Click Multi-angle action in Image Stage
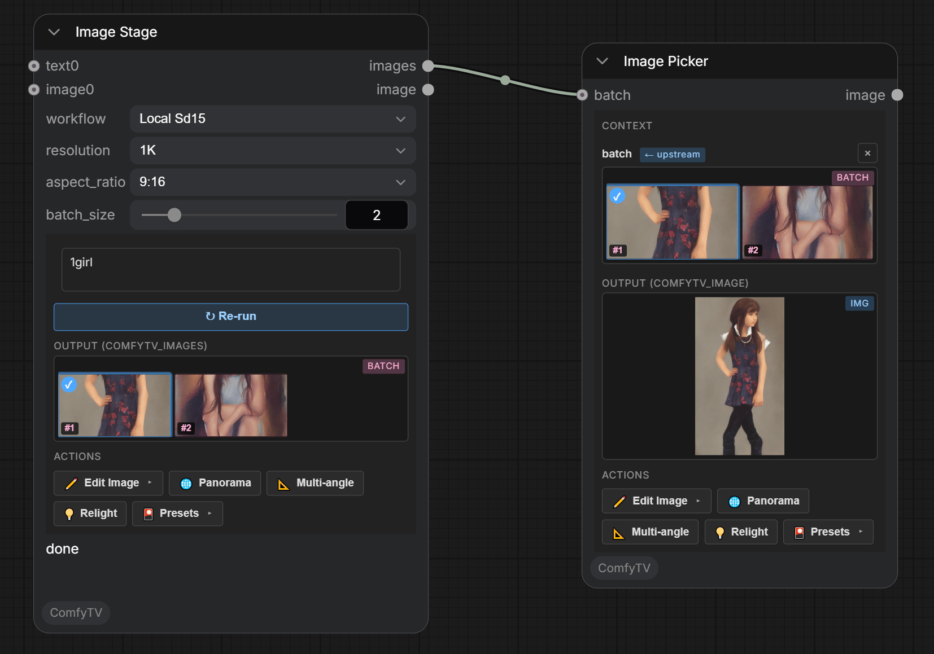The height and width of the screenshot is (654, 934). 315,483
